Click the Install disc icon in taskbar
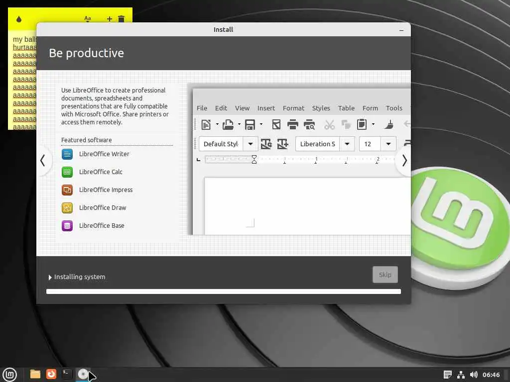This screenshot has height=382, width=510. [83, 375]
